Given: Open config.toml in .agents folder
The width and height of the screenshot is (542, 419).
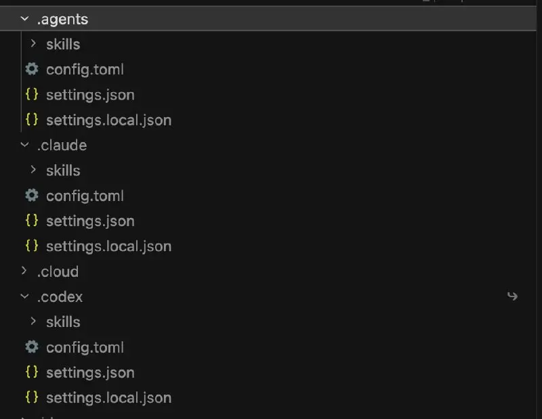Looking at the screenshot, I should (85, 70).
